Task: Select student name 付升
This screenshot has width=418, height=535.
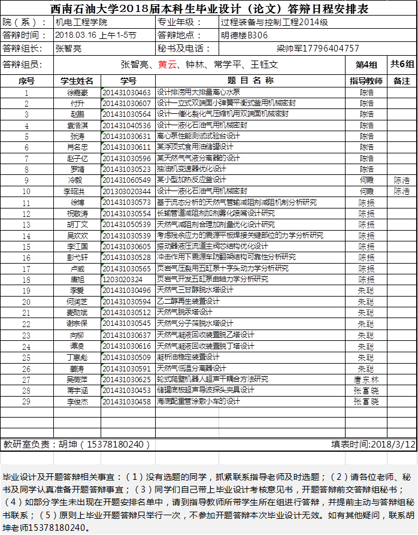Action: pos(77,104)
